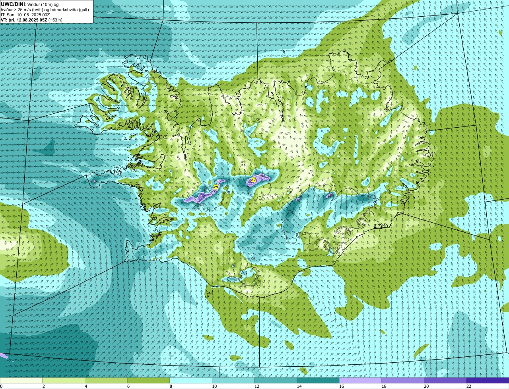Screen dimensions: 509x389
Task: Pick the 10–12 m/s turquoise color bar segment
Action: pos(233,380)
